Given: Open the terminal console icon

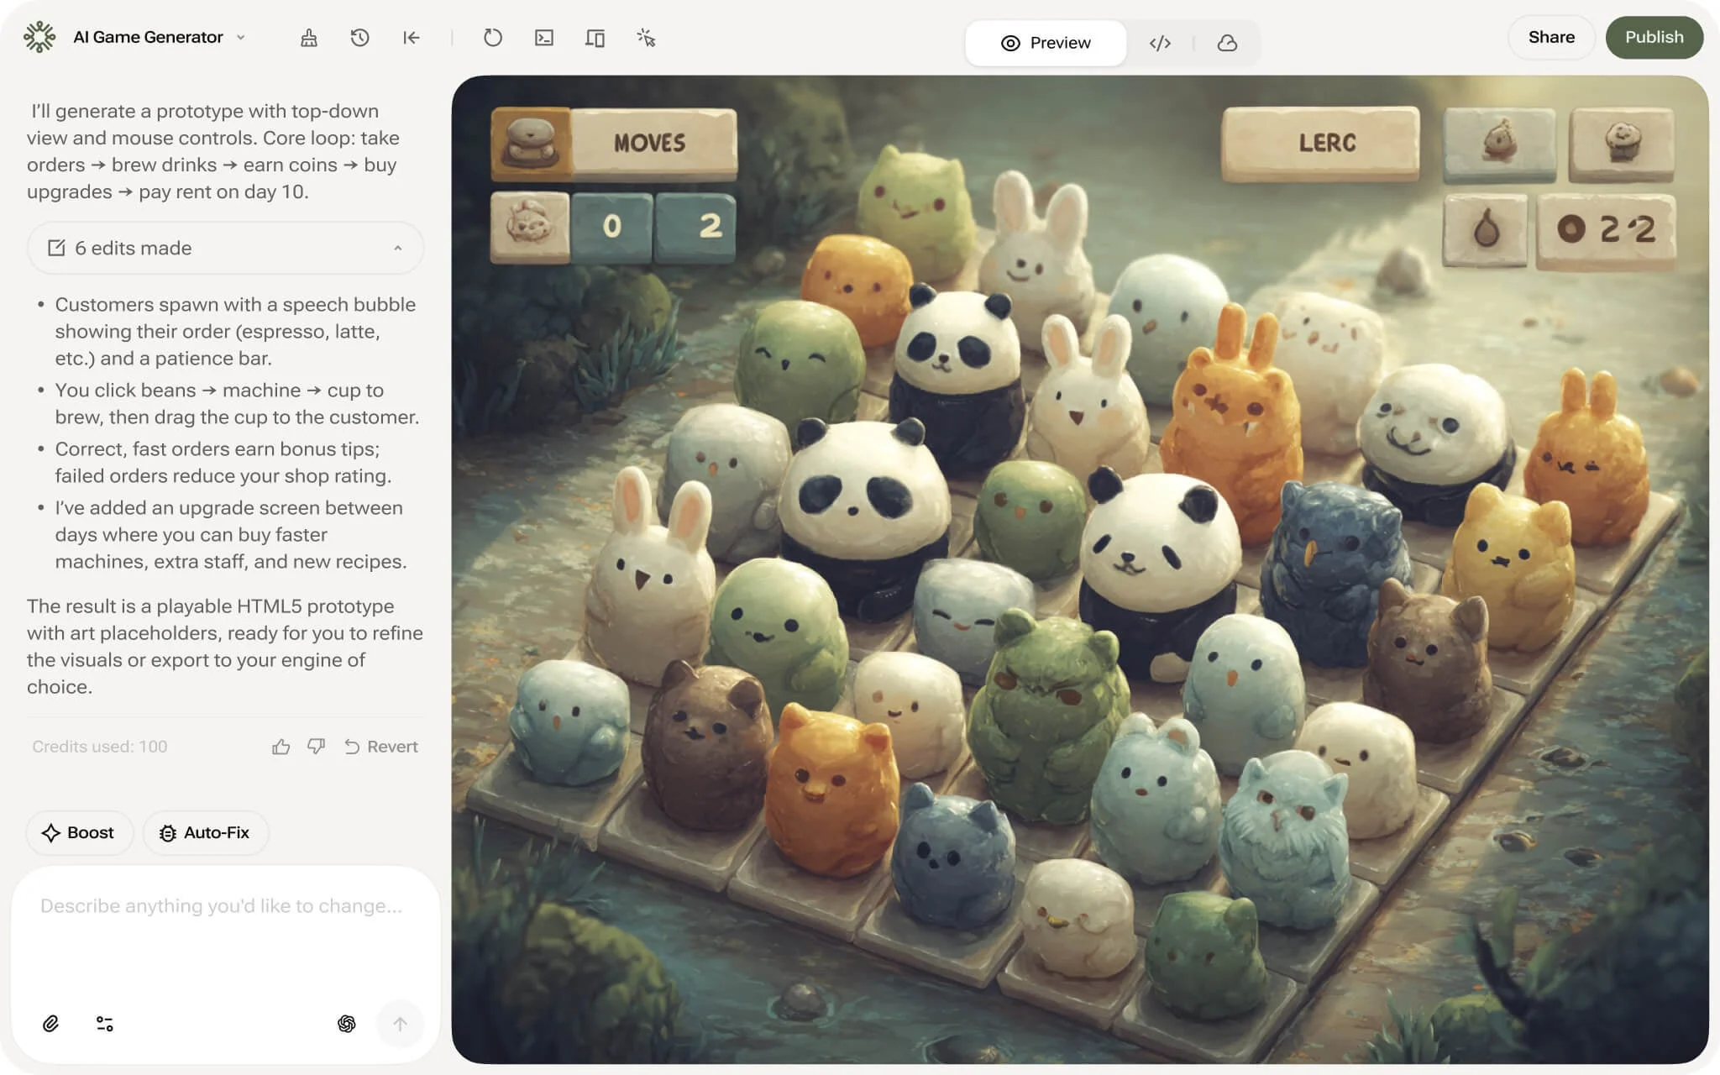Looking at the screenshot, I should tap(544, 38).
